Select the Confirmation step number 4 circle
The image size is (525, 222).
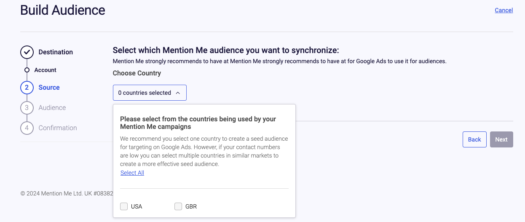tap(27, 128)
